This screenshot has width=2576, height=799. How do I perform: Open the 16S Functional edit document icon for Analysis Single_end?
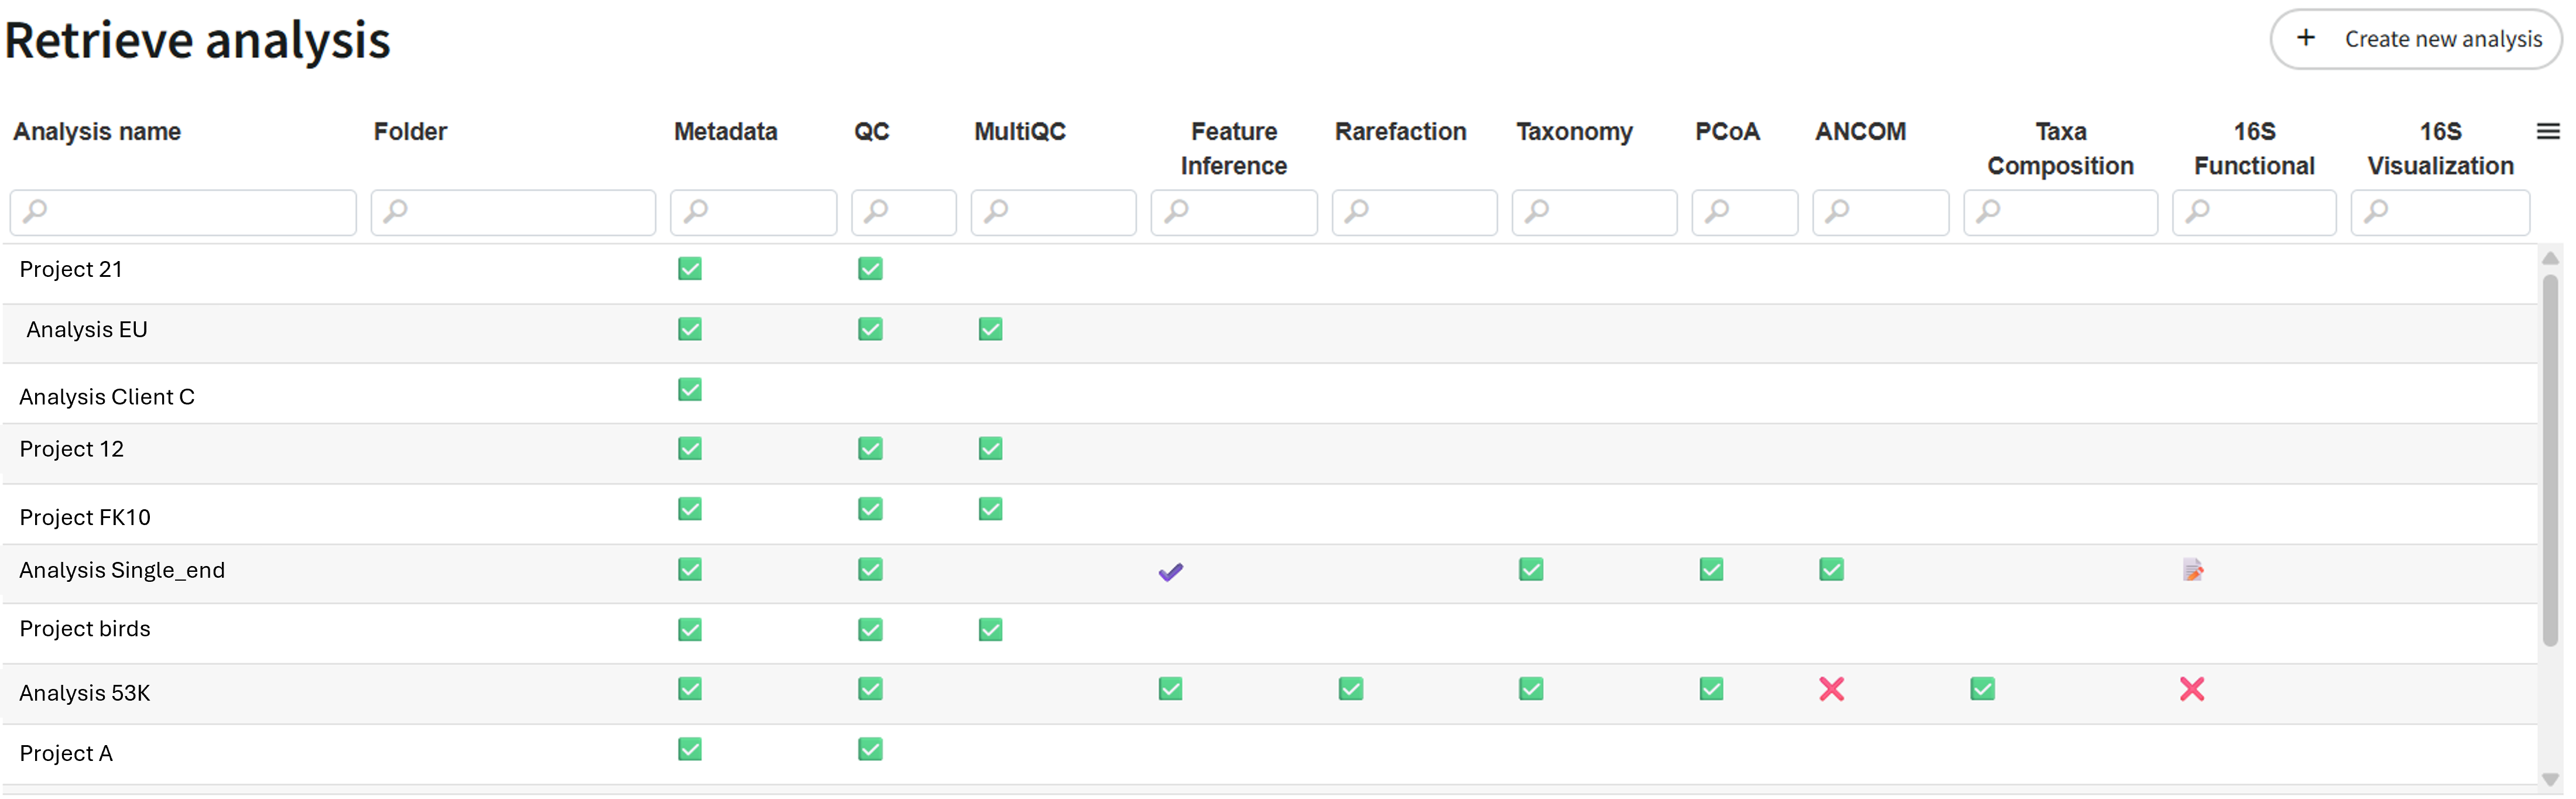2192,570
